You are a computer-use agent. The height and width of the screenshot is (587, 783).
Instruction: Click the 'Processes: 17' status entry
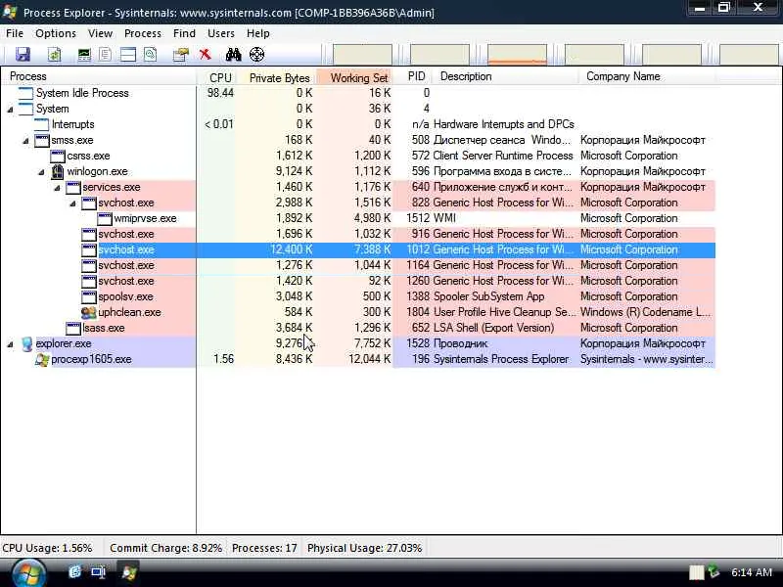pos(264,548)
